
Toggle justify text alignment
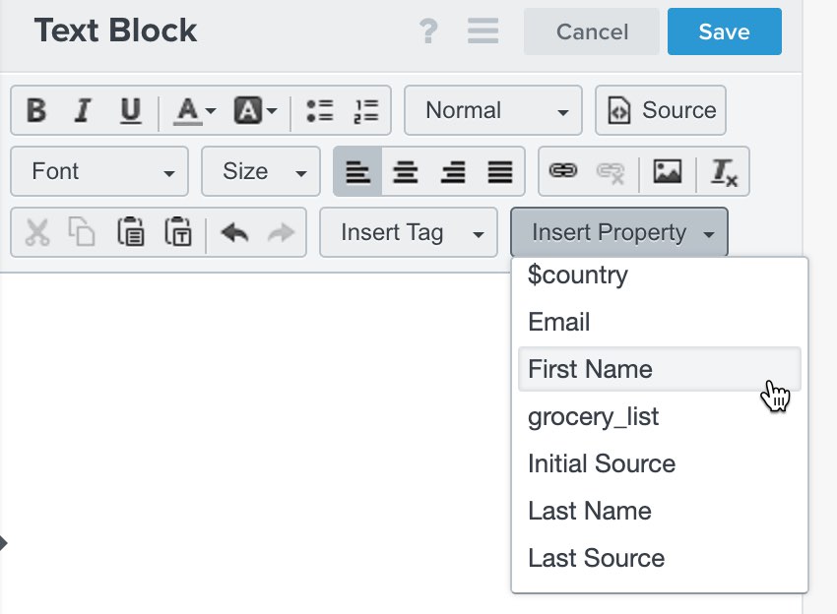click(500, 171)
